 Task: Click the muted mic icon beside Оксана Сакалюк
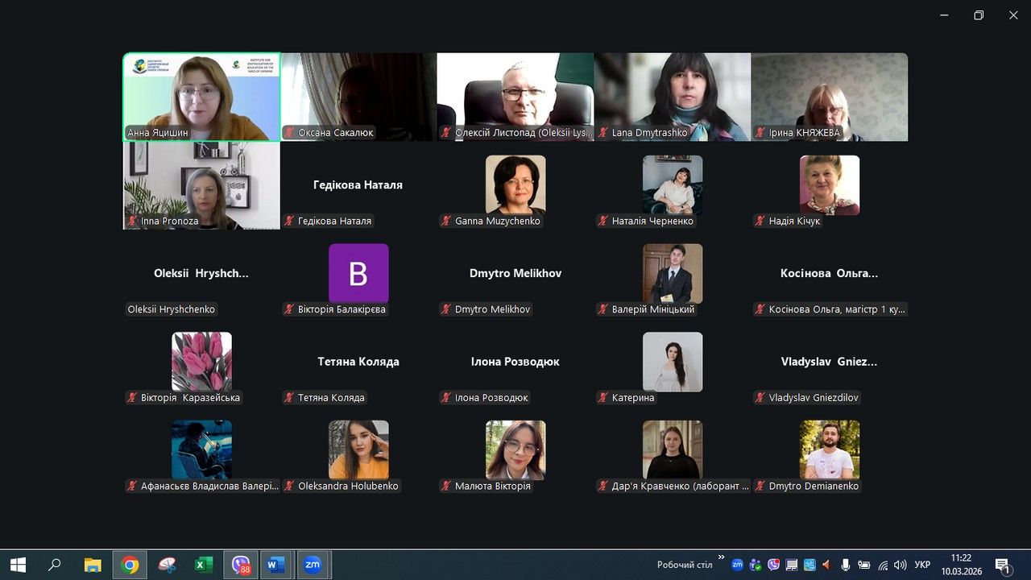coord(290,132)
